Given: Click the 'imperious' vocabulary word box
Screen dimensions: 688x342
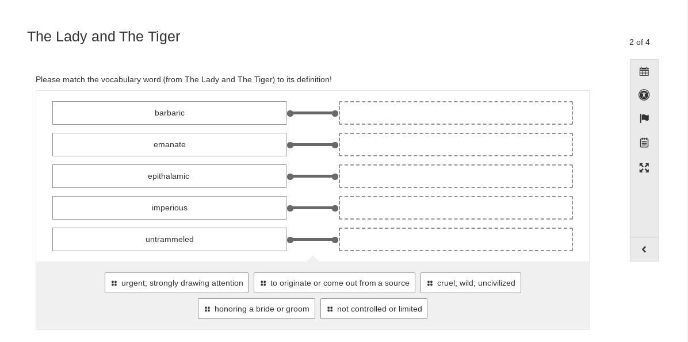Looking at the screenshot, I should click(169, 208).
